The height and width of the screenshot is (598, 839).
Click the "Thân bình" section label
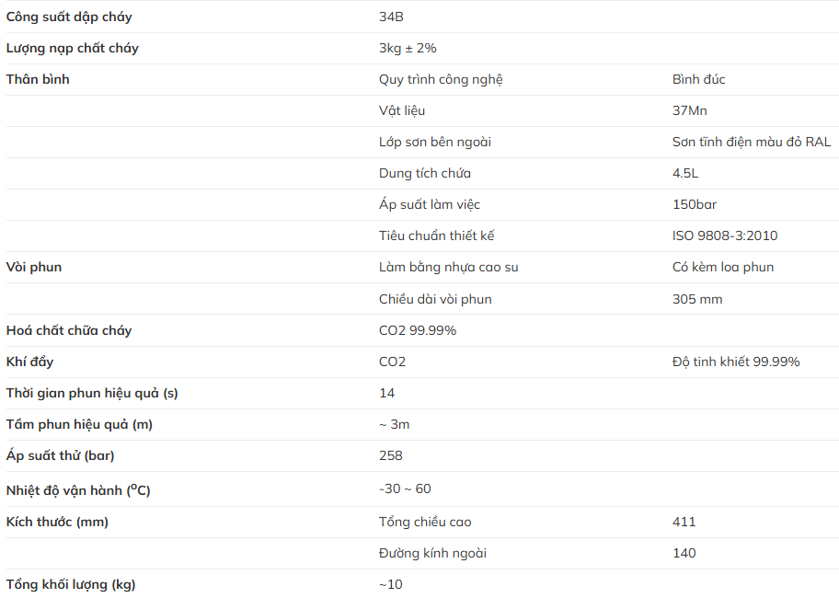click(x=38, y=79)
